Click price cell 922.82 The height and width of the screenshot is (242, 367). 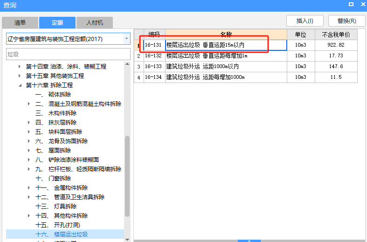(x=336, y=45)
